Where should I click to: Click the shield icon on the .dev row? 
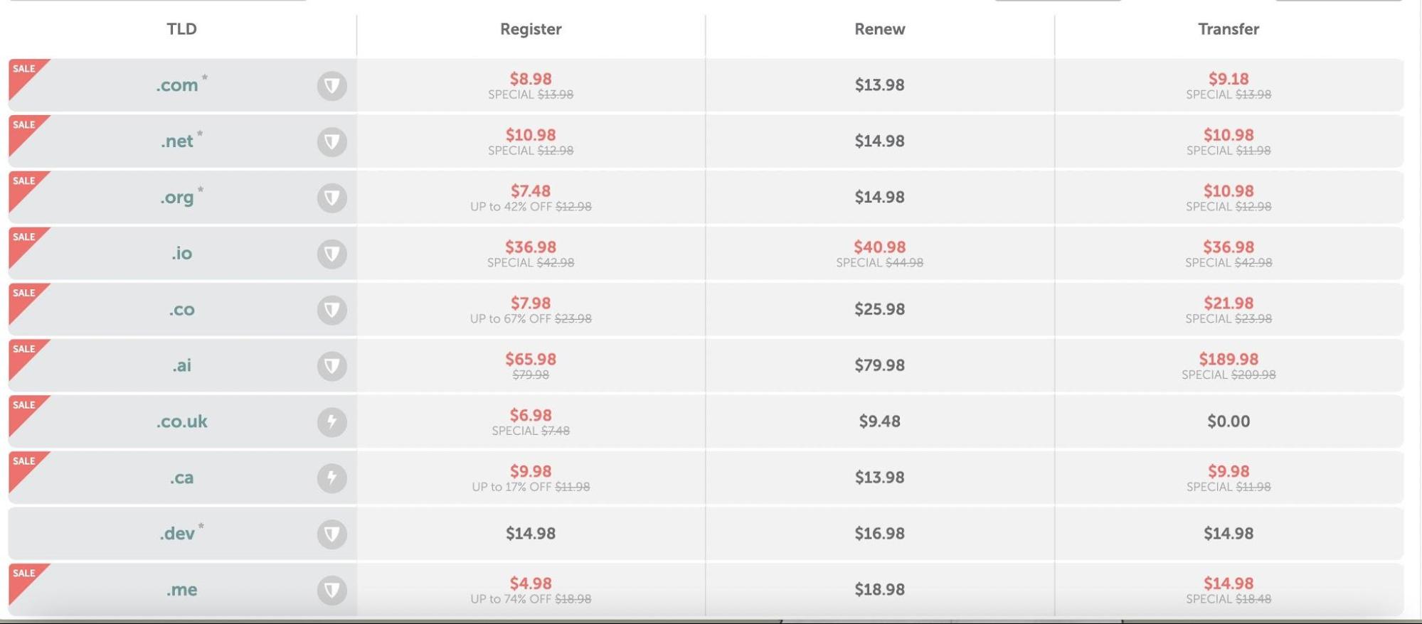coord(331,533)
